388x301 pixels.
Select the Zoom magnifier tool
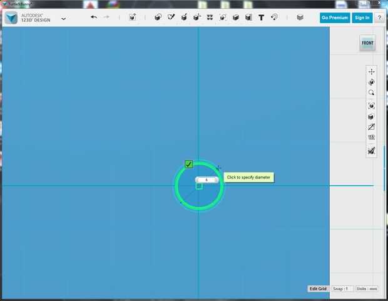coord(371,93)
